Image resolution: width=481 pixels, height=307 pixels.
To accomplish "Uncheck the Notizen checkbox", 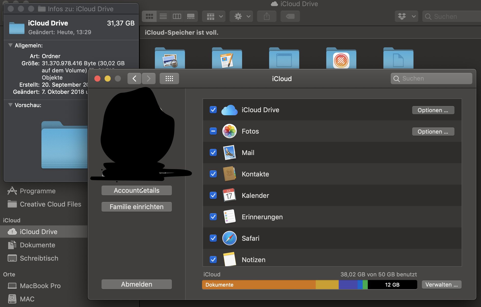I will (213, 260).
